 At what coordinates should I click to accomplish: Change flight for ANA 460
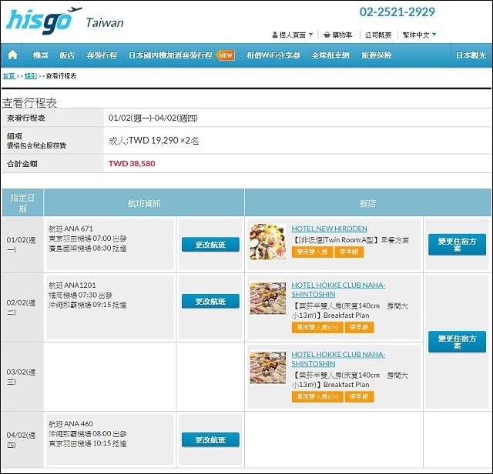click(x=210, y=440)
